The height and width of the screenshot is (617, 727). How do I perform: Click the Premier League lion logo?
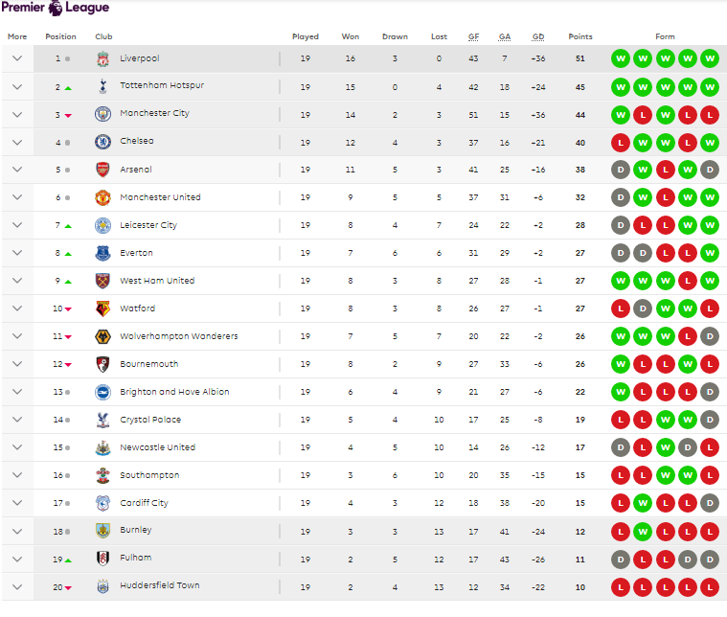[56, 8]
